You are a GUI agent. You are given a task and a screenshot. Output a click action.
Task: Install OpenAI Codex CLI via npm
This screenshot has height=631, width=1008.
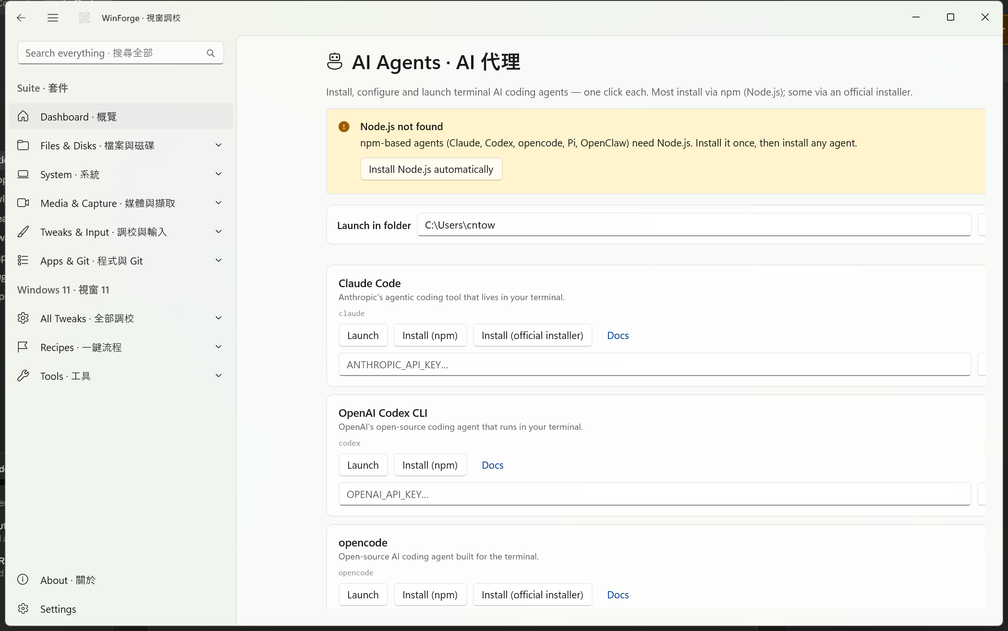(x=430, y=465)
